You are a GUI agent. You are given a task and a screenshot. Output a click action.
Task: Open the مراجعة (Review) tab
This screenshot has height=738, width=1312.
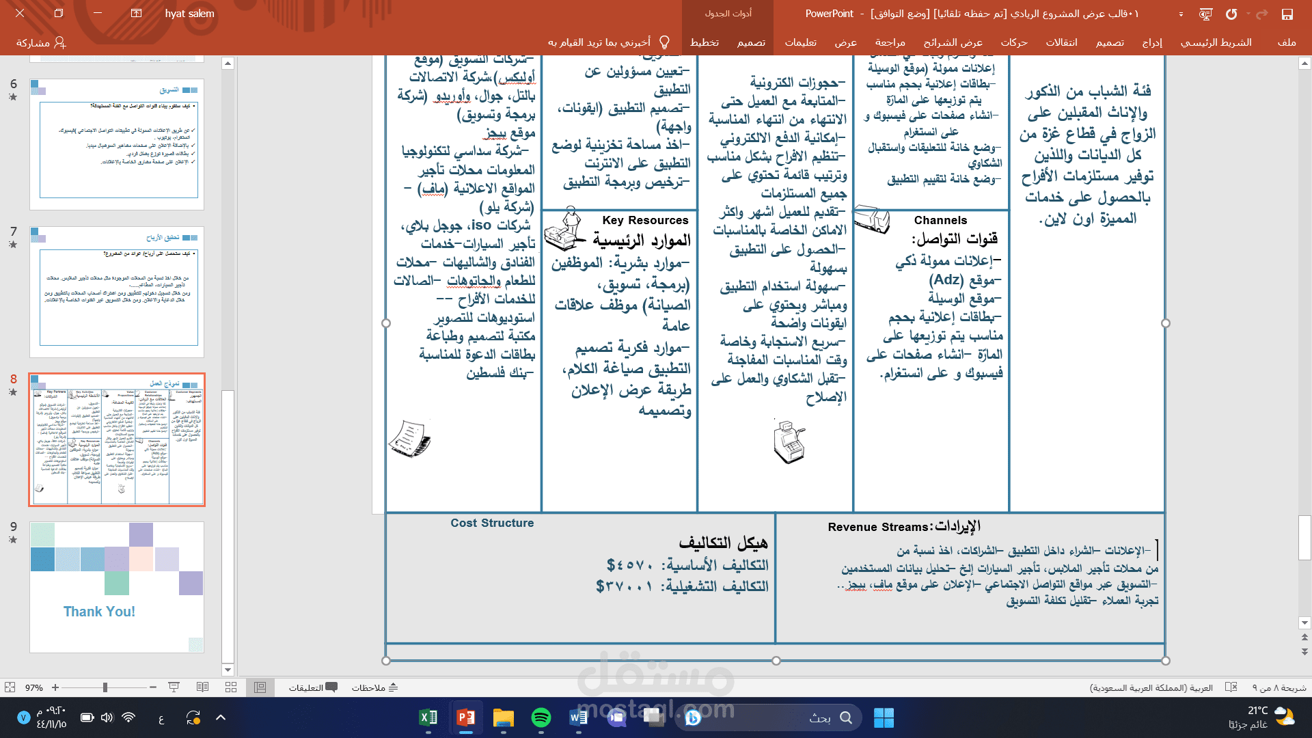[890, 42]
